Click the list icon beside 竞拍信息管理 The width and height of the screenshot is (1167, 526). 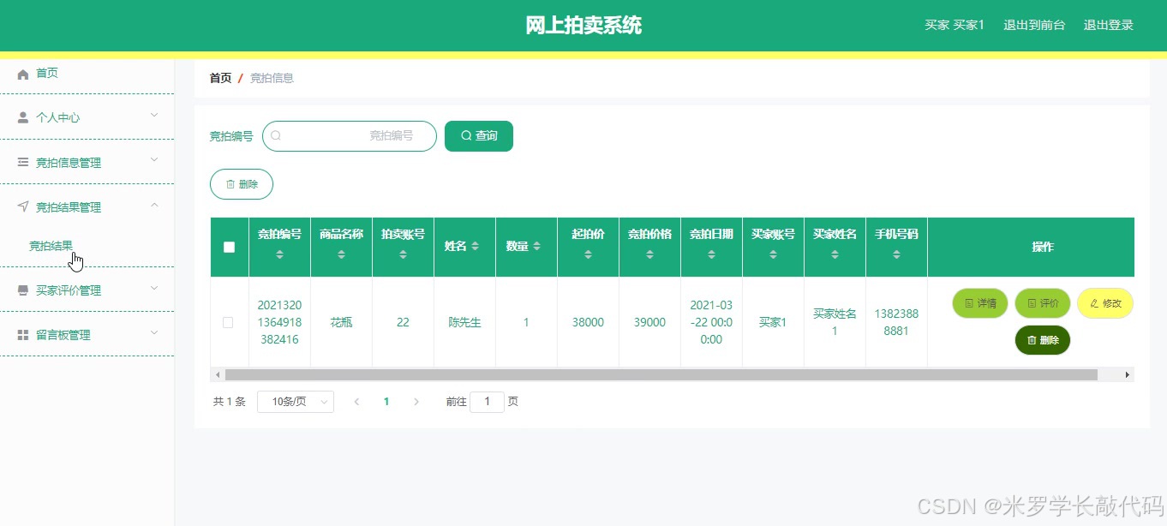[22, 161]
